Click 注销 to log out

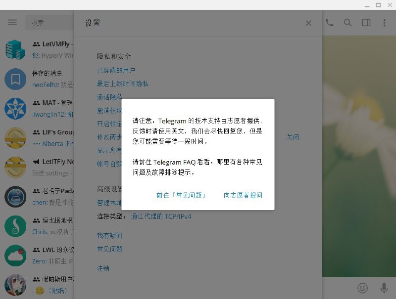(103, 268)
